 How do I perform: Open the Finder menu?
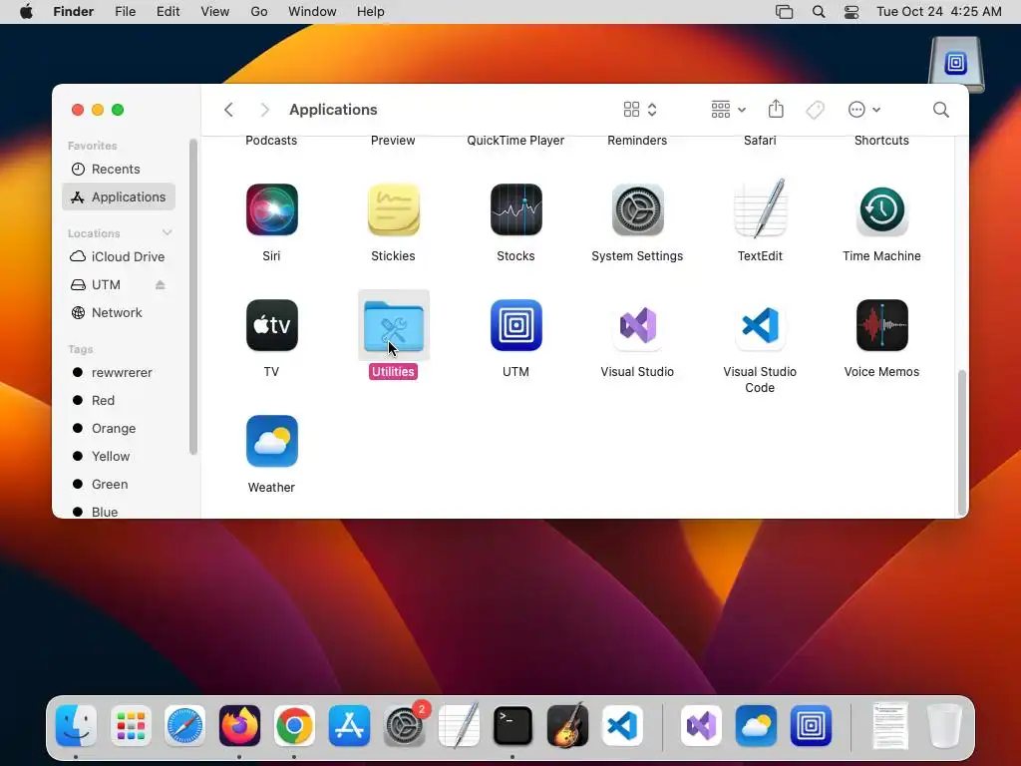tap(73, 12)
